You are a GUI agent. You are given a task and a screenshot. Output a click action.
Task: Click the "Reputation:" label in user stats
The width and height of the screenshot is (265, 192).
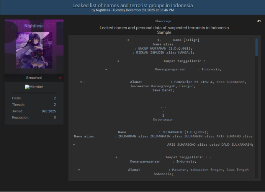click(20, 117)
